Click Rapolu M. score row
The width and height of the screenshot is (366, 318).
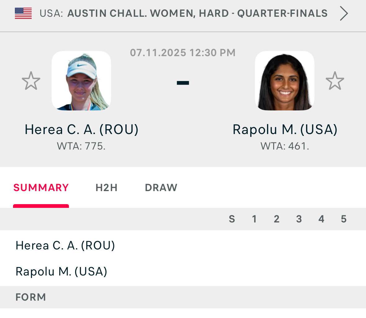coord(61,271)
